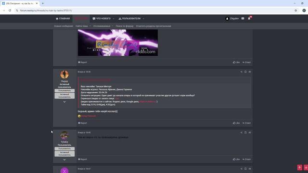
Task: Open the red quoted-post author link
Action: coord(96,80)
